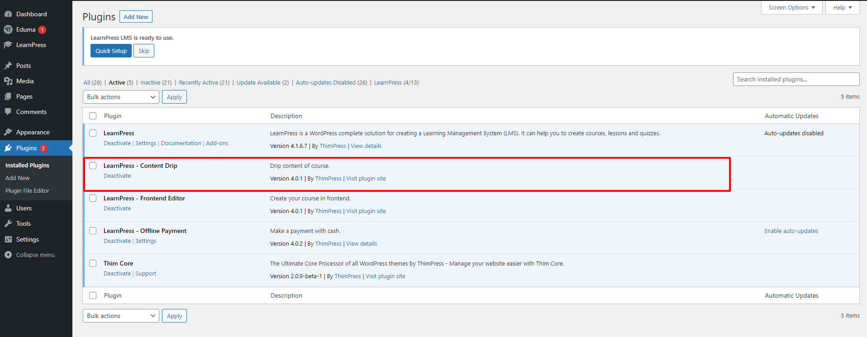Open LearnPress Documentation link

click(x=181, y=143)
